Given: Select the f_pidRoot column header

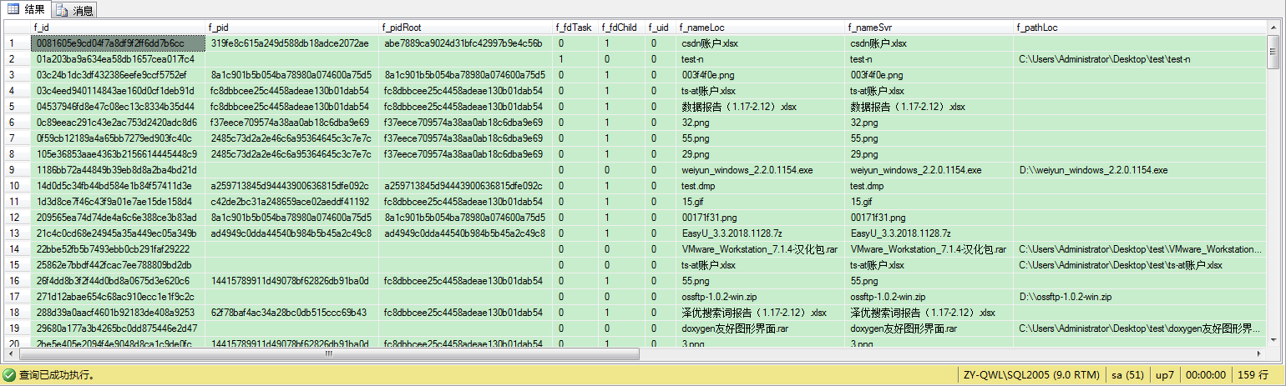Looking at the screenshot, I should [466, 28].
